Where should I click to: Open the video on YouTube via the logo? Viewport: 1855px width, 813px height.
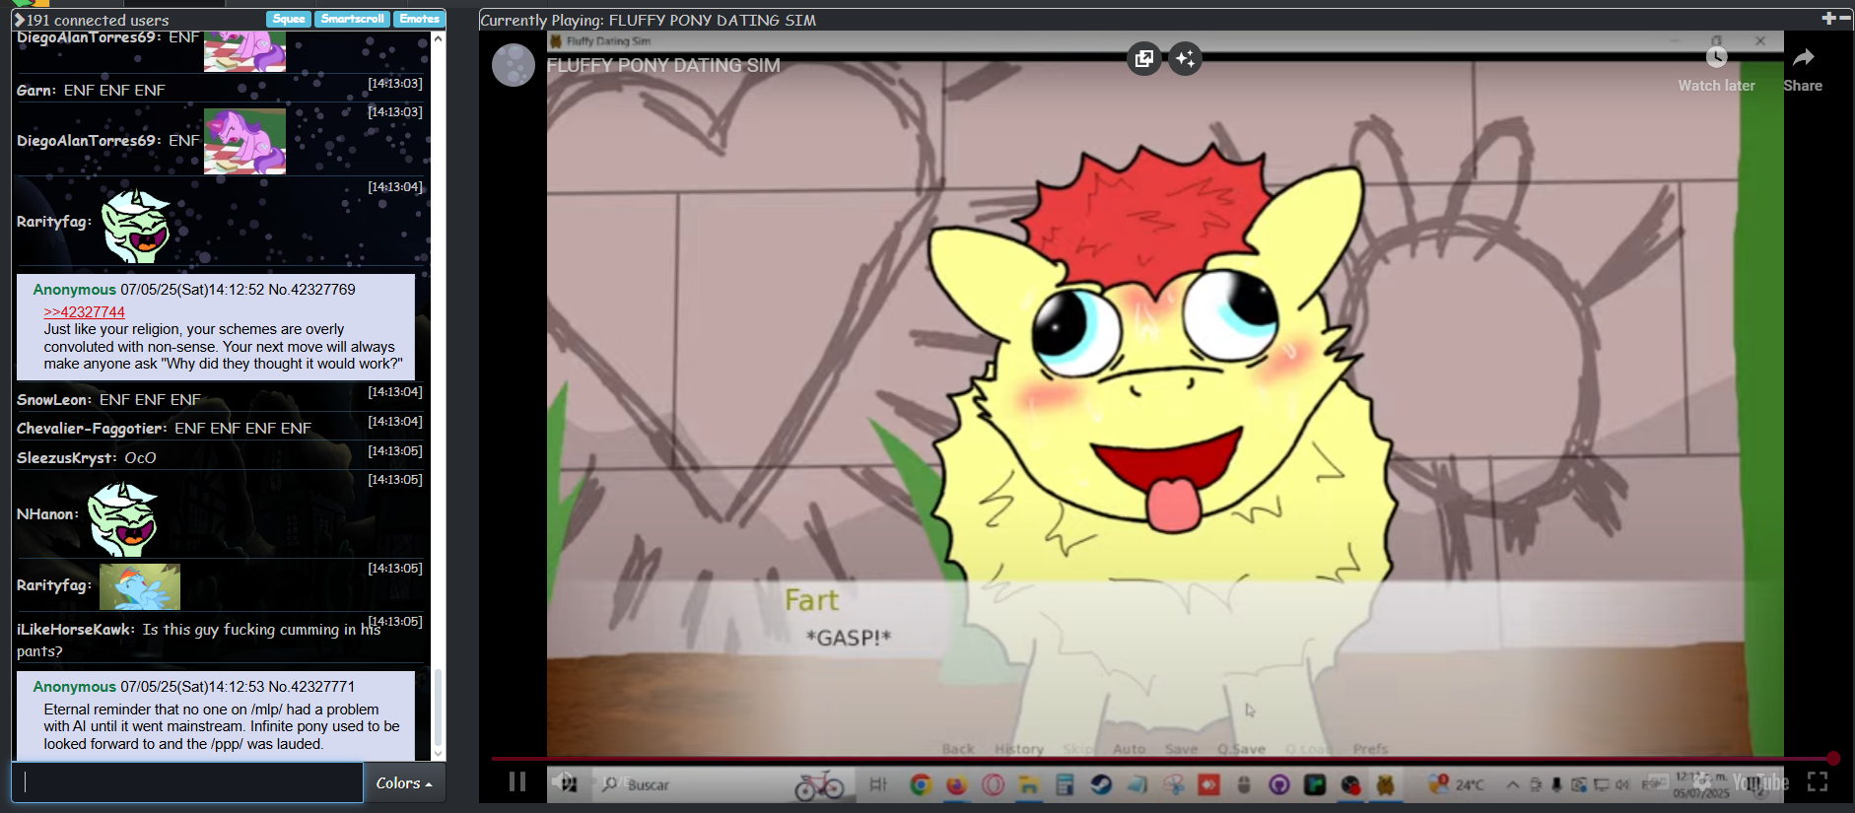[1760, 782]
